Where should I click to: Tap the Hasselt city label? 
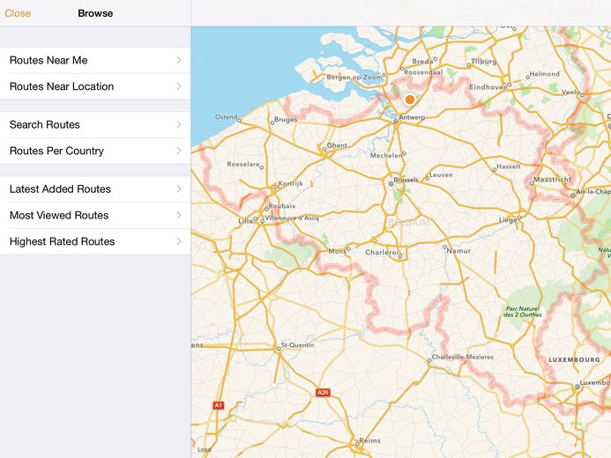click(x=509, y=166)
